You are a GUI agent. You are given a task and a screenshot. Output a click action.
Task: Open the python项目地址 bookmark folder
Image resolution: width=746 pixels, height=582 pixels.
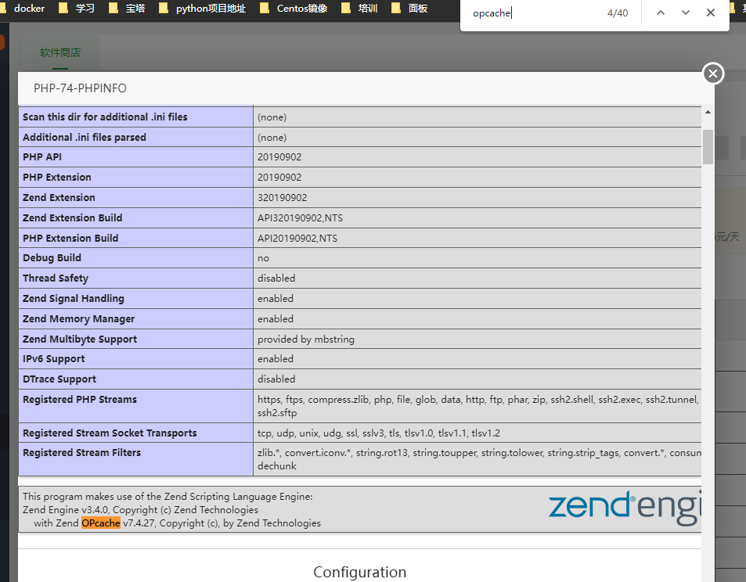pyautogui.click(x=202, y=9)
